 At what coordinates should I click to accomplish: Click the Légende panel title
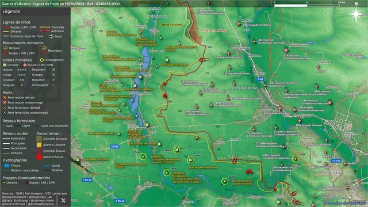coord(11,11)
